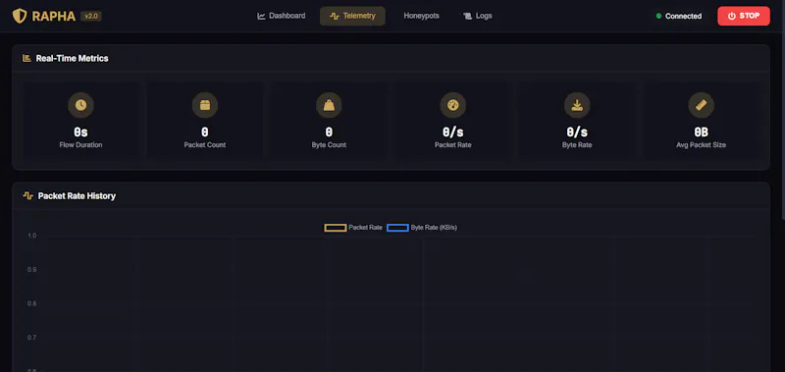Click the Packet Count box icon

tap(205, 105)
